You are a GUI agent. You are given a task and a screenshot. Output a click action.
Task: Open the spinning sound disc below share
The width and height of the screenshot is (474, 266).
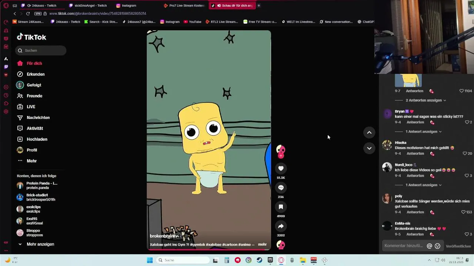point(281,245)
